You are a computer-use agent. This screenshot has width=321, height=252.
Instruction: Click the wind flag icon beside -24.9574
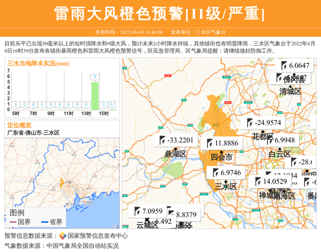pos(249,123)
